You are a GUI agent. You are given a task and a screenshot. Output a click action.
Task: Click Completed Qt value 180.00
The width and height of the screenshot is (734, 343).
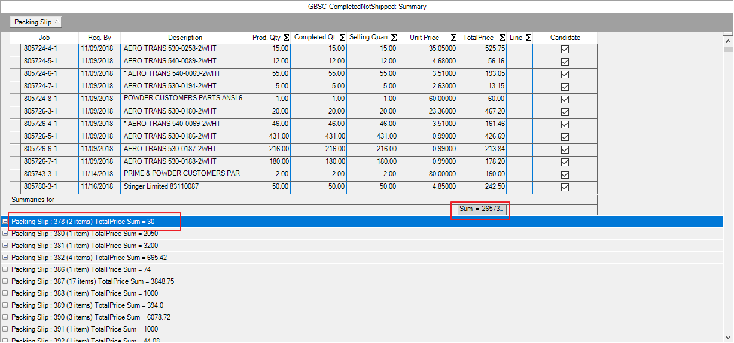point(318,162)
